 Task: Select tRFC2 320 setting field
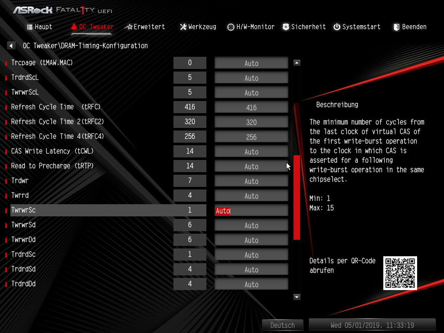(251, 122)
